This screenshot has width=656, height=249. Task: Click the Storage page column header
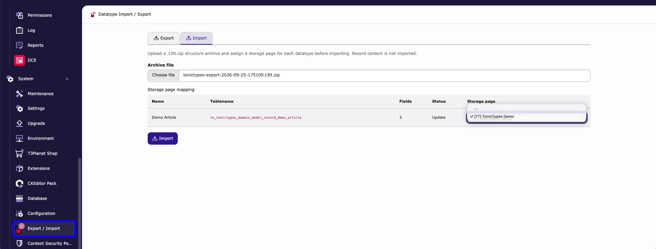[481, 101]
